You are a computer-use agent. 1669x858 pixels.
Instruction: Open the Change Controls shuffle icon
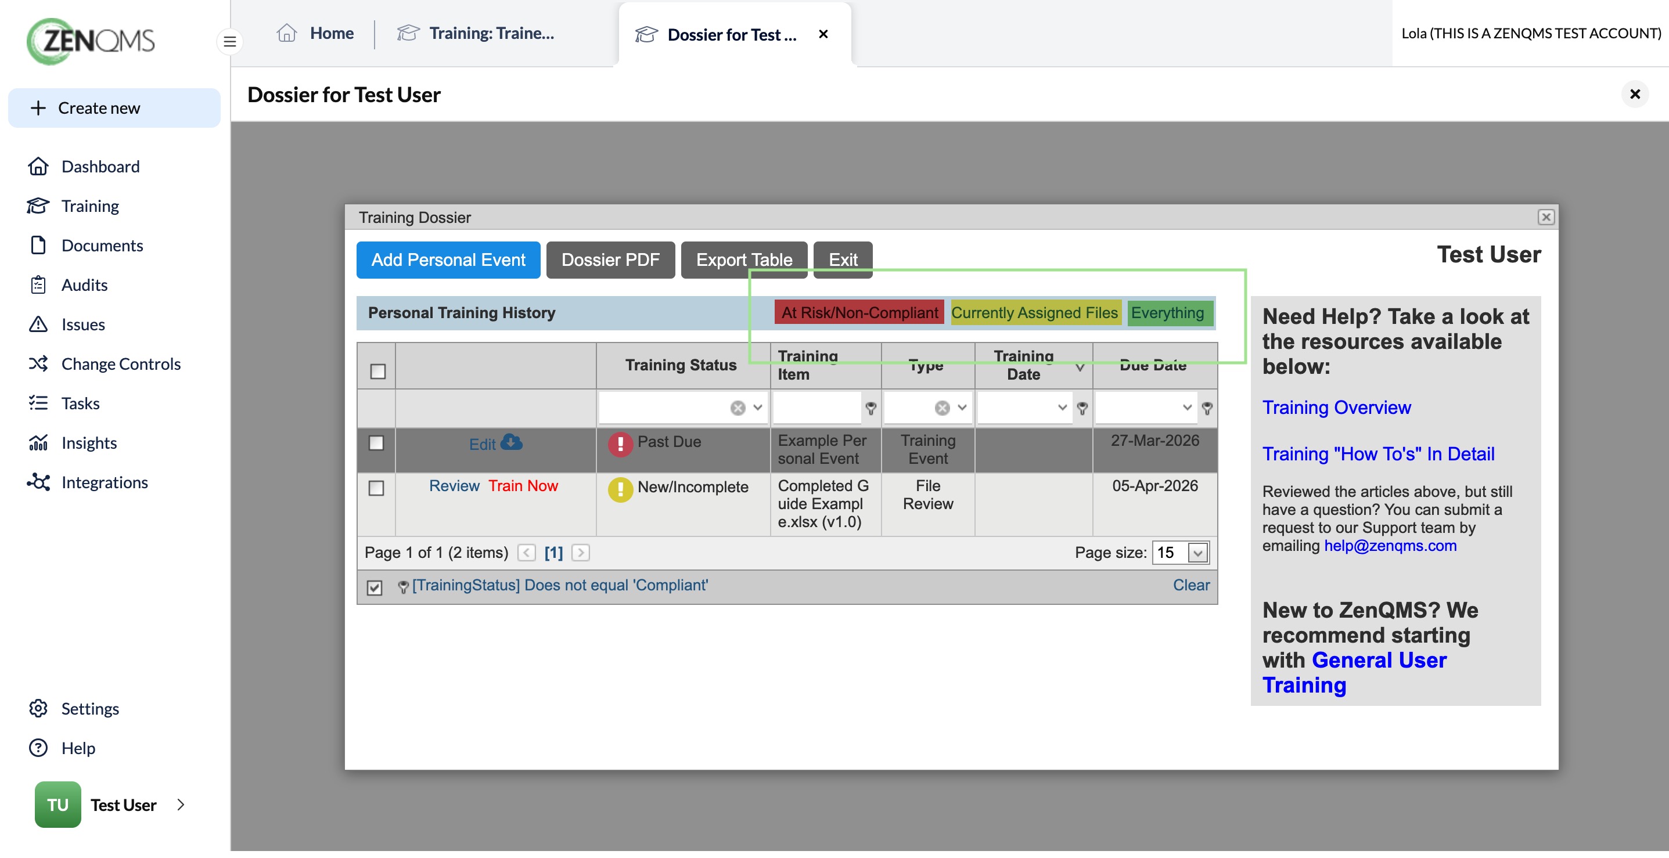pyautogui.click(x=38, y=364)
